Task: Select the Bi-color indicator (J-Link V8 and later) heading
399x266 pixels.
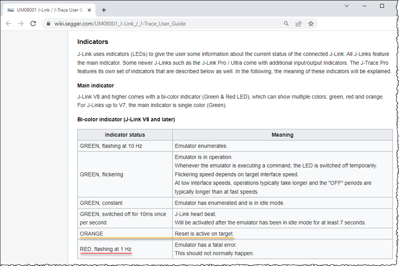Action: [126, 119]
